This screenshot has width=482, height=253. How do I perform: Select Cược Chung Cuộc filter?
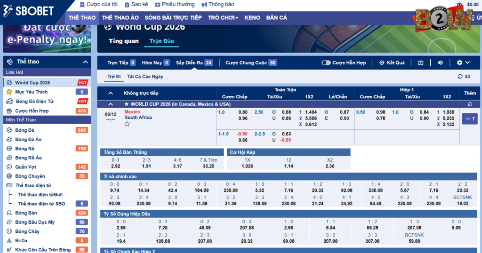click(251, 63)
